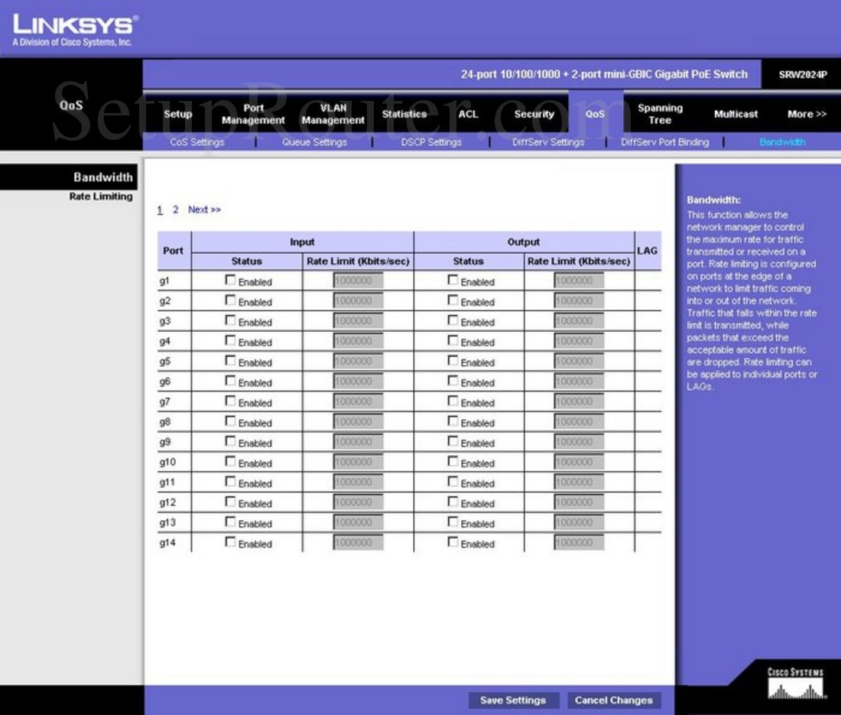Open the VLAN Management menu
The image size is (841, 715).
click(332, 113)
